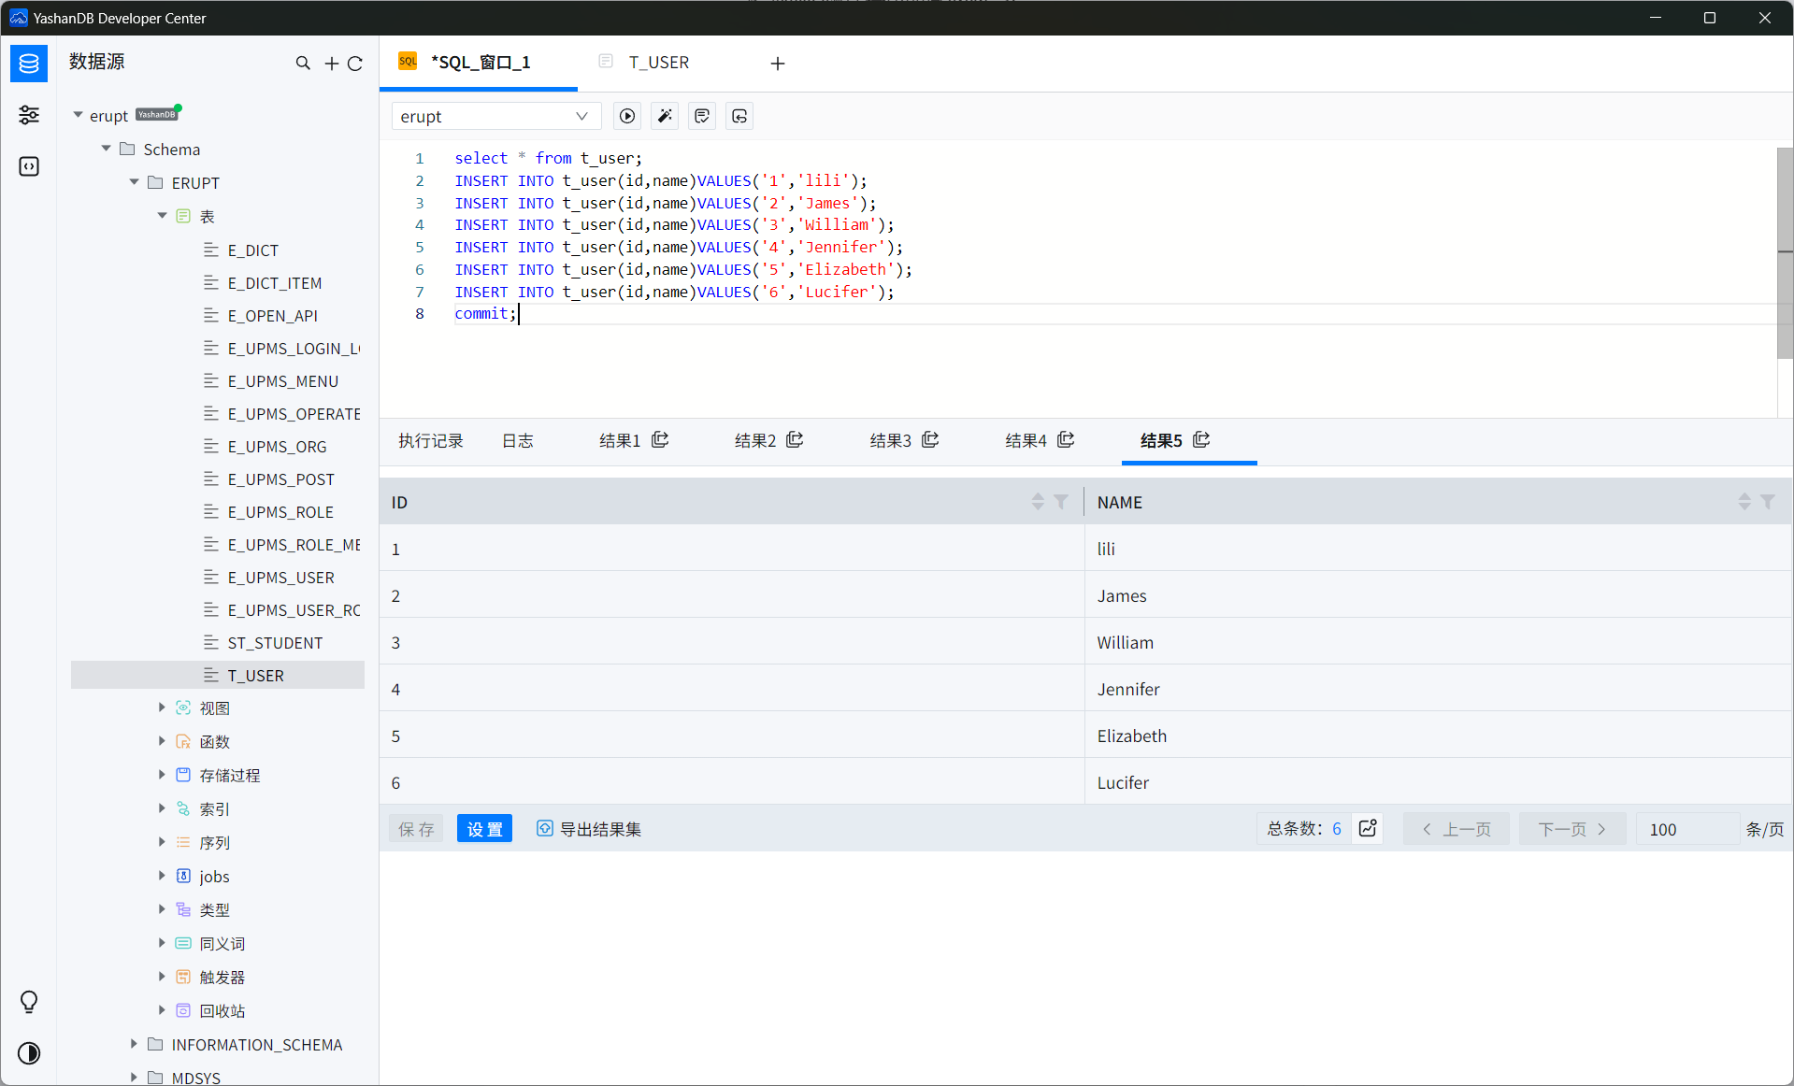Format the SQL using the magic wand icon
1794x1086 pixels.
(664, 116)
